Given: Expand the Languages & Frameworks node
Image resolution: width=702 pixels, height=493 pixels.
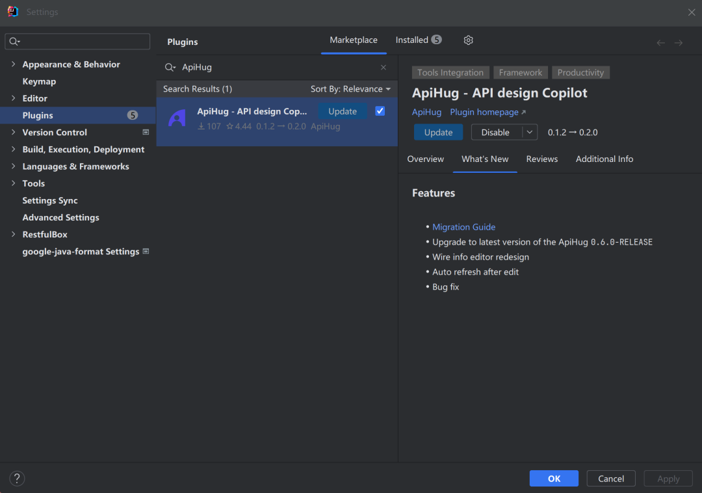Looking at the screenshot, I should 13,167.
